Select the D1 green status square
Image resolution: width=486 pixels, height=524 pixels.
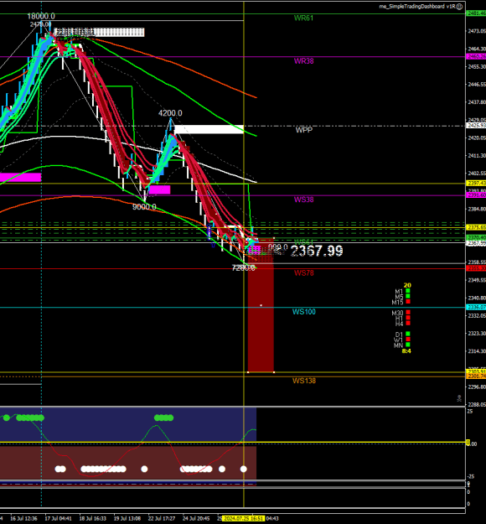click(x=408, y=334)
